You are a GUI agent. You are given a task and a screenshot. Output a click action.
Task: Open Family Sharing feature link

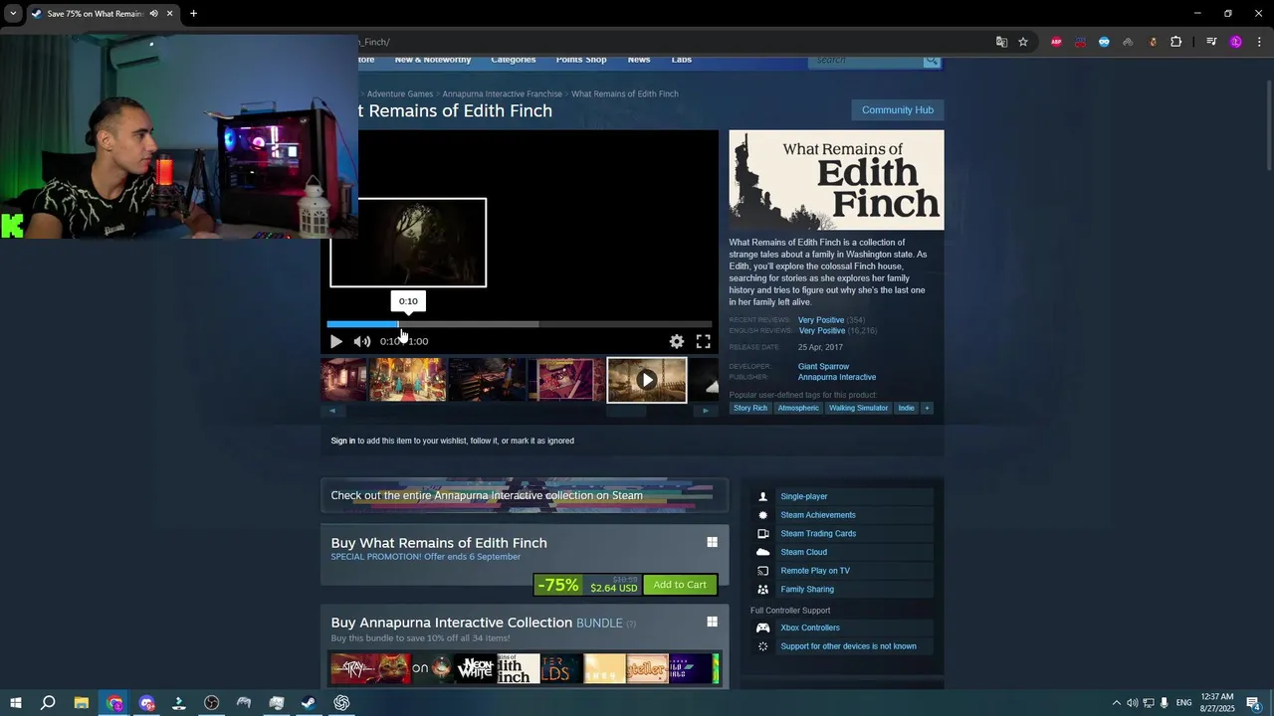807,590
